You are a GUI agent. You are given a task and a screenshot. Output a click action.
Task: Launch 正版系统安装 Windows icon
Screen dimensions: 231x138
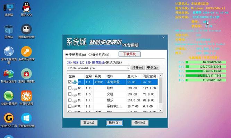(26, 120)
